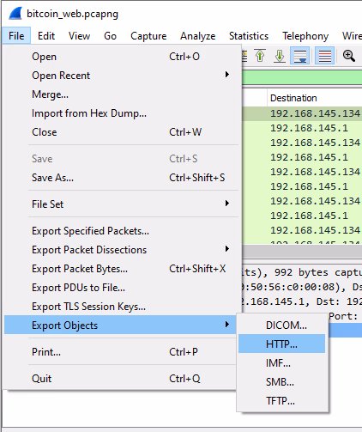Open the Statistics menu
Image resolution: width=362 pixels, height=432 pixels.
pyautogui.click(x=249, y=36)
